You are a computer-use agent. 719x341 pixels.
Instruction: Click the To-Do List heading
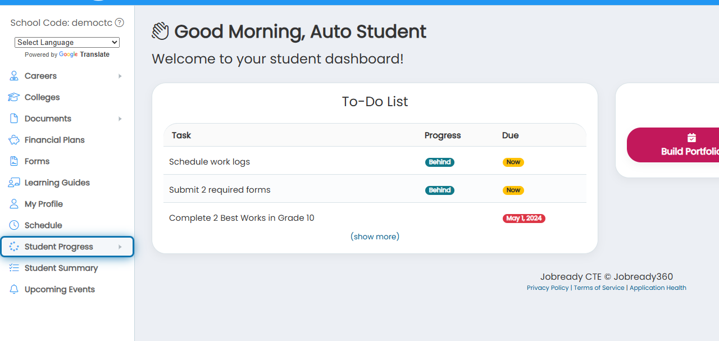point(375,102)
